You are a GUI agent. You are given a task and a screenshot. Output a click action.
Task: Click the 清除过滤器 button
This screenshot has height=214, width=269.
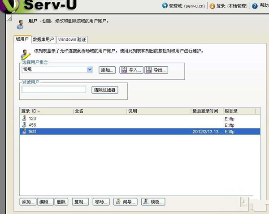coord(105,90)
